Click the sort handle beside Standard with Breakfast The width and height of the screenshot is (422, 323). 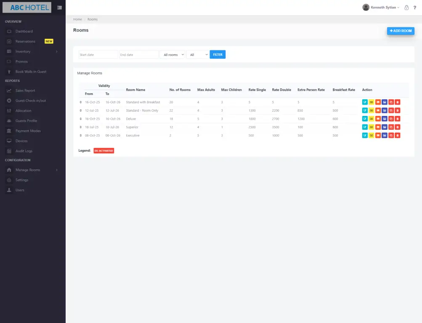pos(80,102)
